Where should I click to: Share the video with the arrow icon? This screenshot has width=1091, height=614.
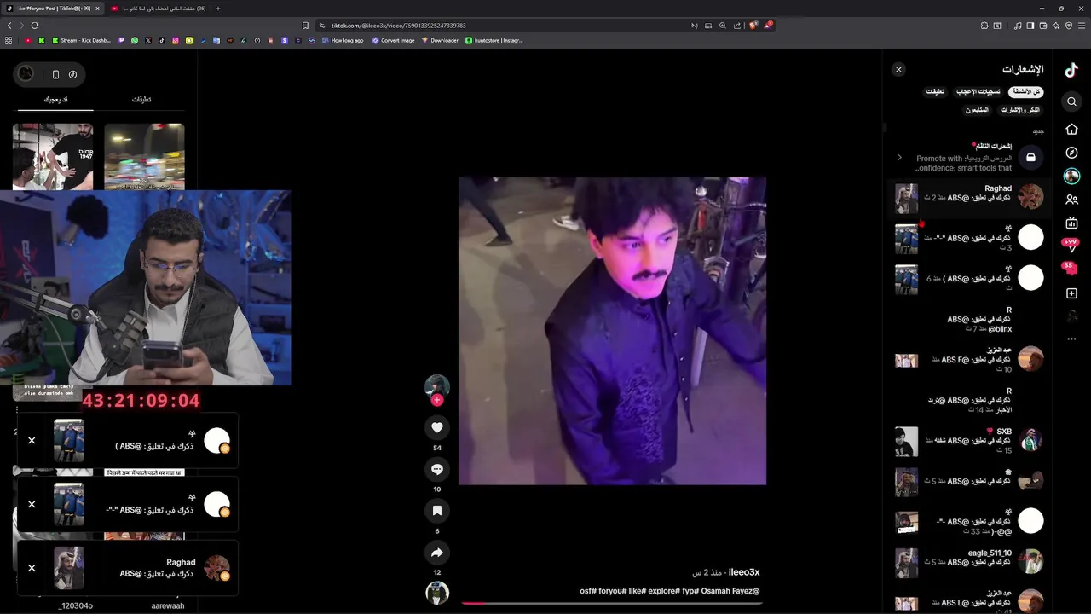click(x=437, y=552)
